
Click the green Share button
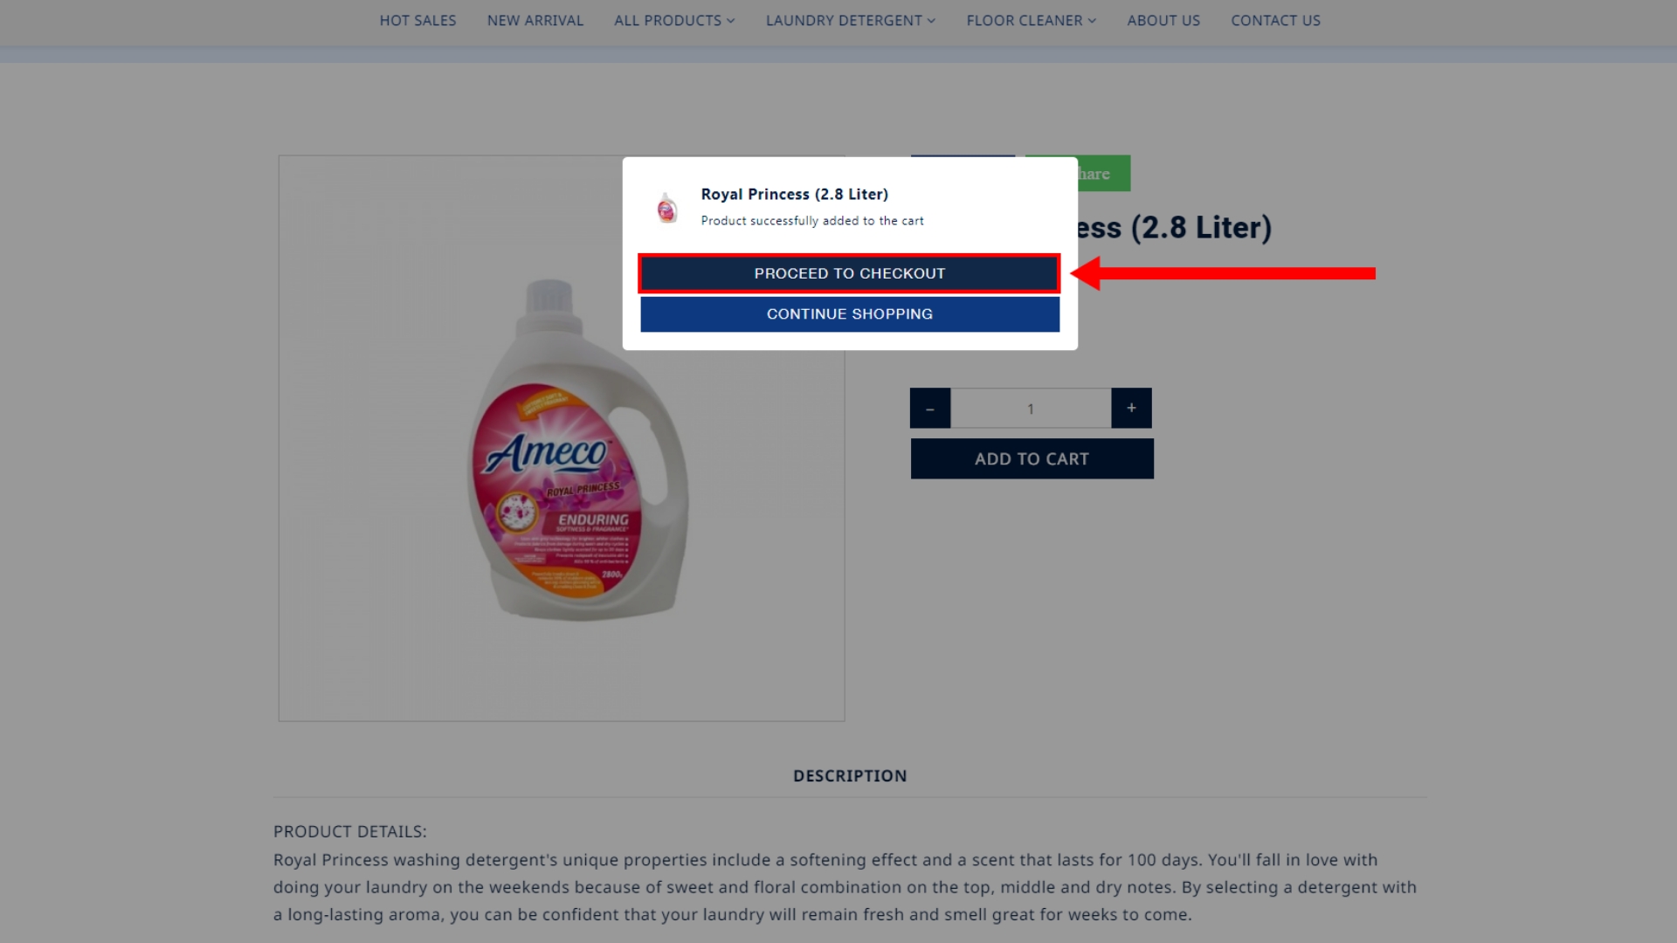click(x=1104, y=173)
